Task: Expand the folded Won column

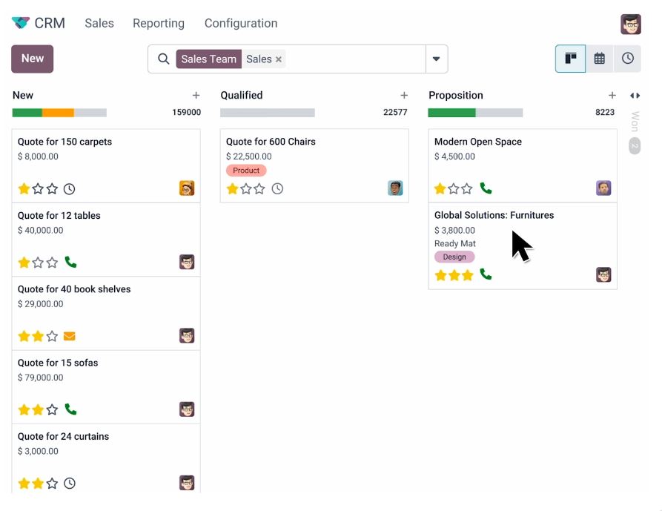Action: click(635, 121)
